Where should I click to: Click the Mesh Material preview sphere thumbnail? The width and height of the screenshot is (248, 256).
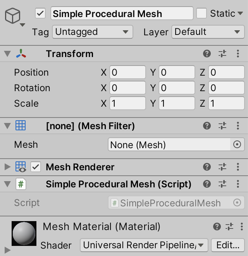[x=24, y=234]
